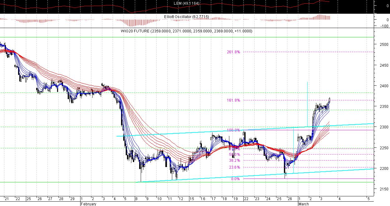Click date 19 on the time axis
The height and width of the screenshot is (206, 390).
[236, 199]
